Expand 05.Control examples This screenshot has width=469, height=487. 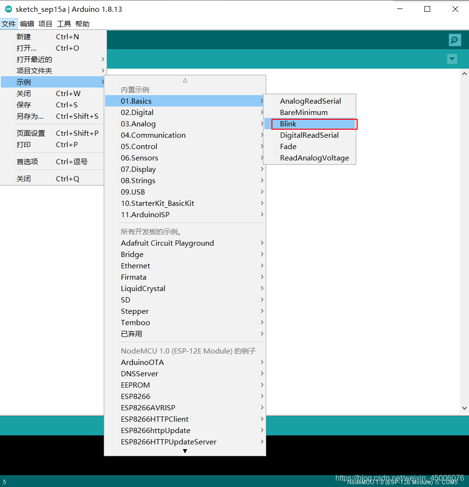185,147
